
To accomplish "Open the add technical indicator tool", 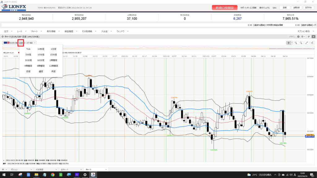I will click(312, 43).
